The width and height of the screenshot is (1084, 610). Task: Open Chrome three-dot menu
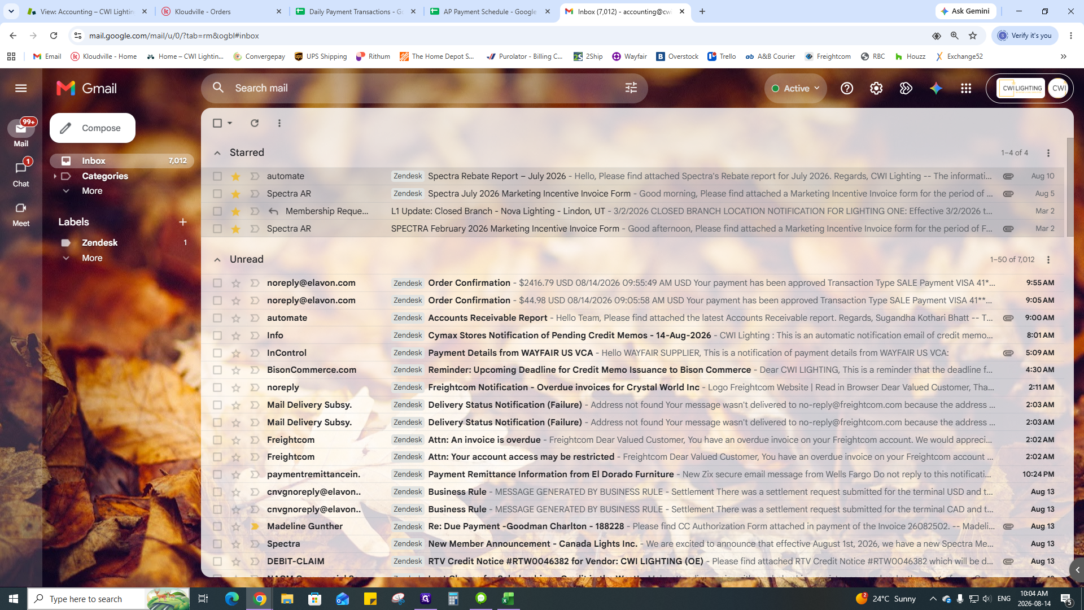coord(1071,36)
